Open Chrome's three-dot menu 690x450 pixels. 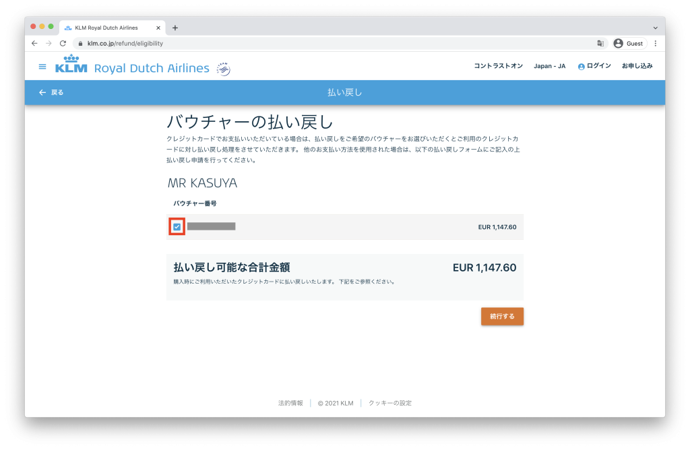tap(656, 43)
